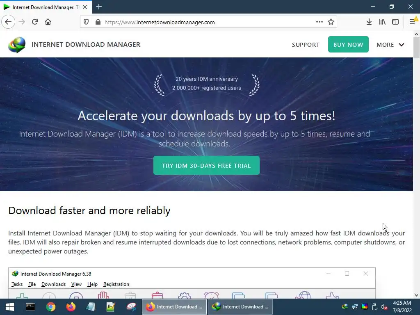The image size is (420, 315).
Task: Open network status tray icon
Action: [355, 307]
